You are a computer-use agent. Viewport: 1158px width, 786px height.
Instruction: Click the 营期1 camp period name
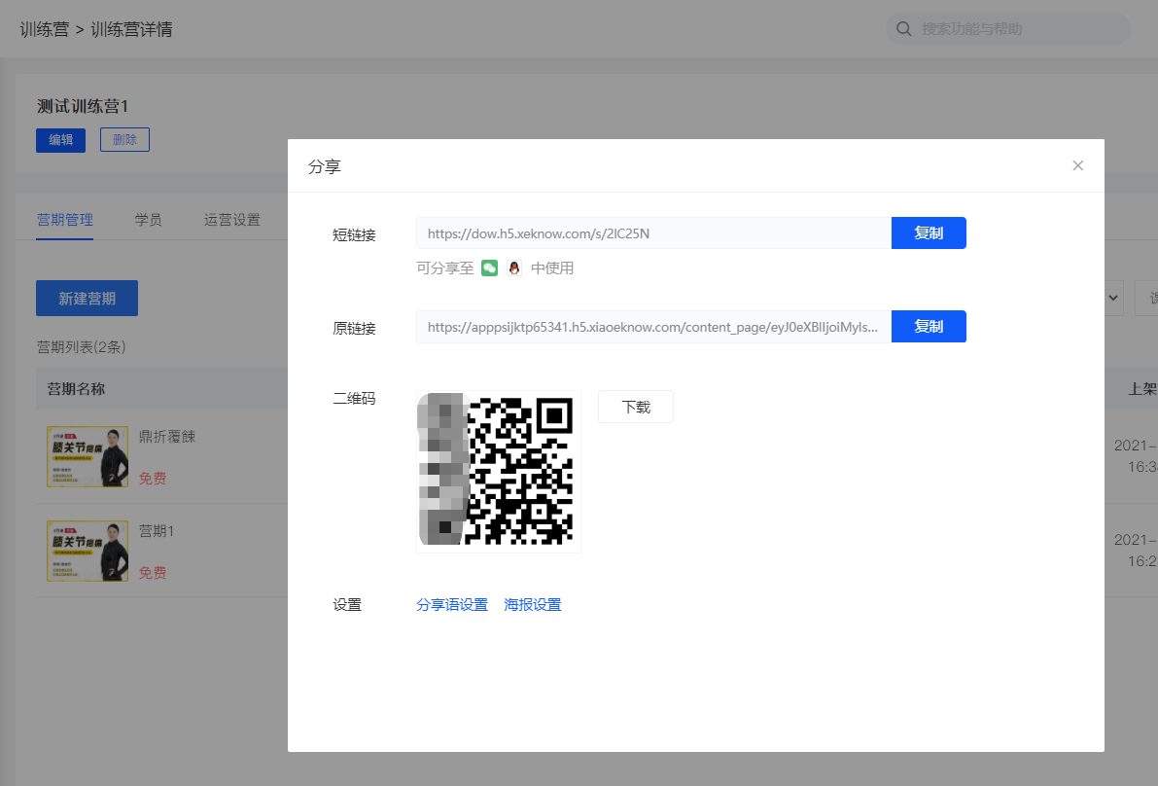click(157, 531)
